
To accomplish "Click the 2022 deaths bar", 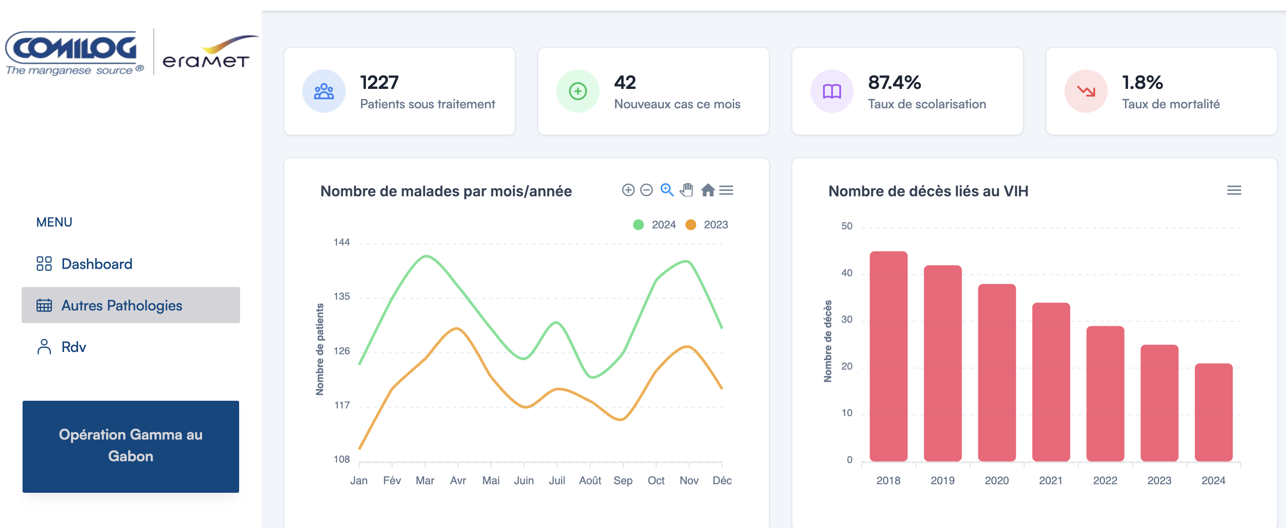I will [x=1105, y=394].
